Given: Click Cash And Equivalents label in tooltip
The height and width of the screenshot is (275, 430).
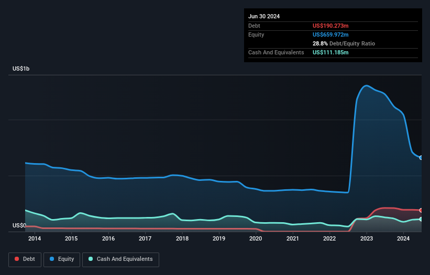Looking at the screenshot, I should [276, 52].
